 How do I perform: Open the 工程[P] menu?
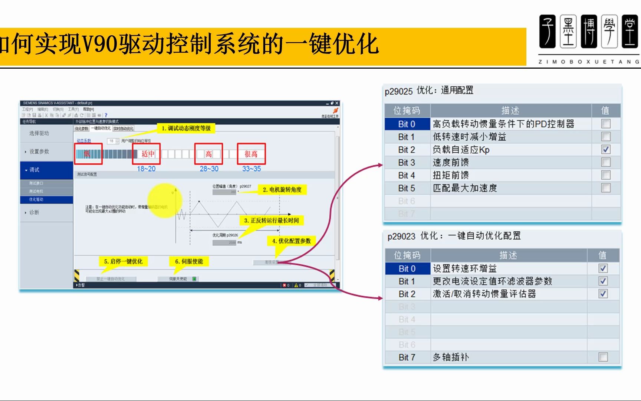(x=27, y=110)
